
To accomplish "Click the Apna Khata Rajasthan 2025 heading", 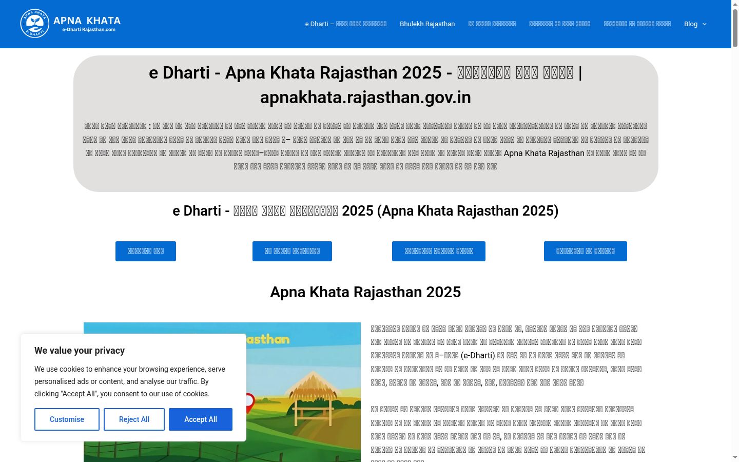I will pos(365,292).
